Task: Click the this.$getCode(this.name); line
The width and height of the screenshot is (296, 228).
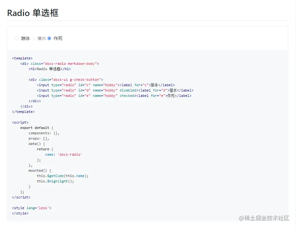Action: tap(62, 176)
